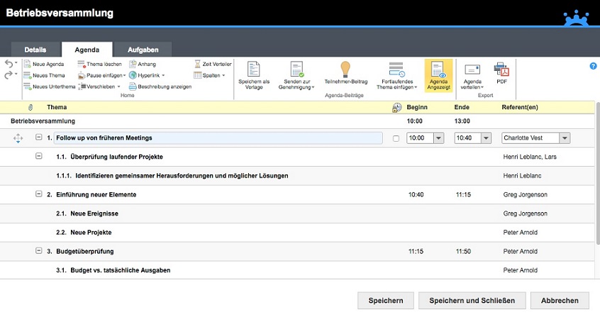The image size is (600, 322).
Task: Delete topic via Thema löschen
Action: pyautogui.click(x=99, y=64)
